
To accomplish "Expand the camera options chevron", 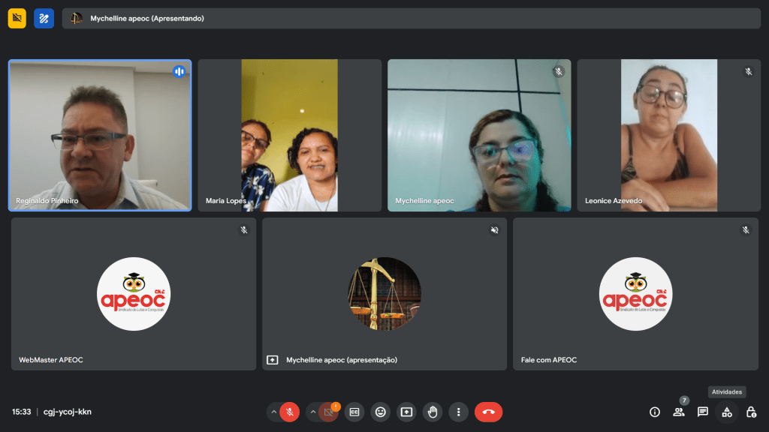I will [313, 412].
